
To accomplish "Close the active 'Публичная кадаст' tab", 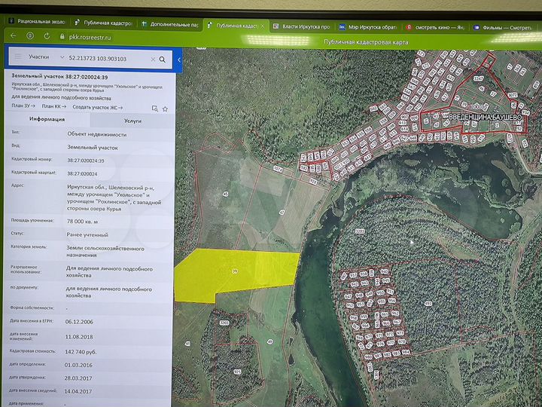I will (x=263, y=26).
